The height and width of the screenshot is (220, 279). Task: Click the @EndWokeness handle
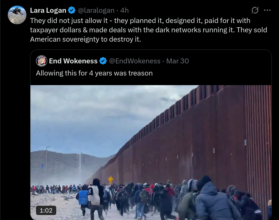(x=135, y=61)
